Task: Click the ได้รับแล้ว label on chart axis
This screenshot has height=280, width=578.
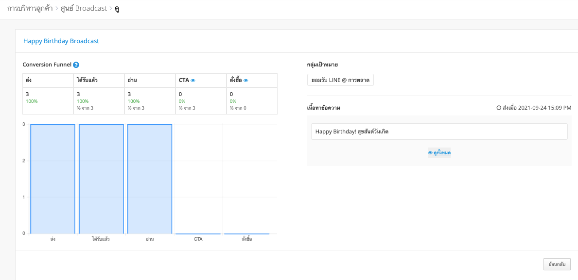Action: pyautogui.click(x=101, y=239)
